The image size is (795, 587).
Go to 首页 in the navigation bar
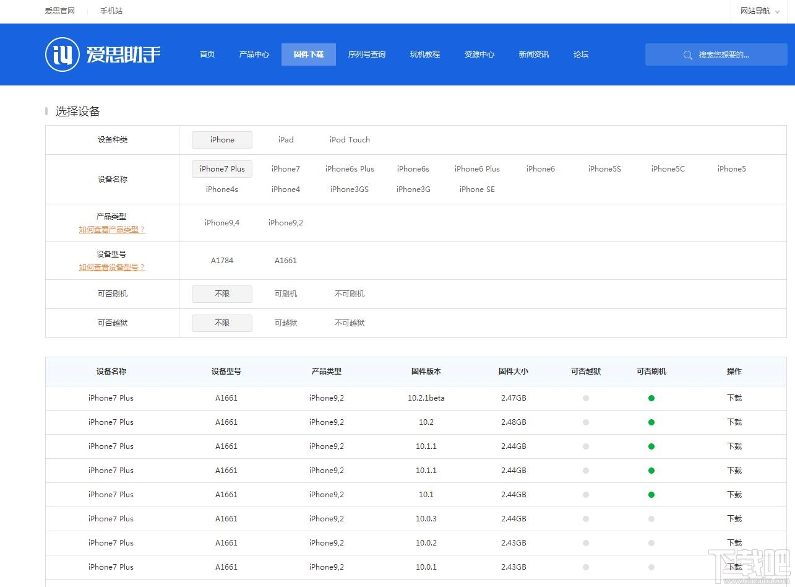tap(207, 54)
